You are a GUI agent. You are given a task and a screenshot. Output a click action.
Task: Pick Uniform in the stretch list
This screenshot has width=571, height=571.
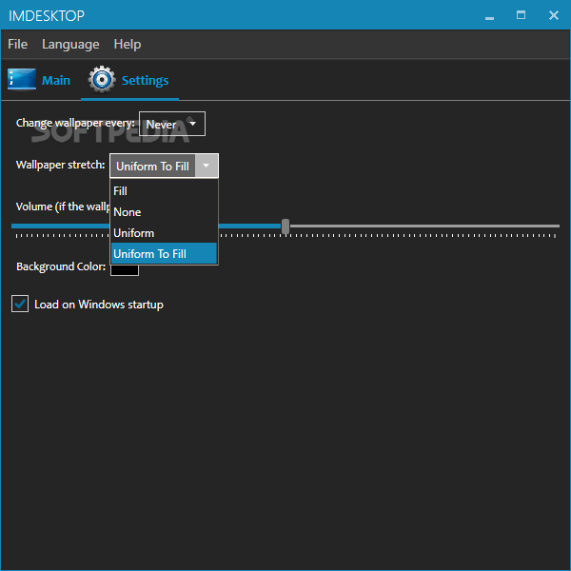[164, 233]
